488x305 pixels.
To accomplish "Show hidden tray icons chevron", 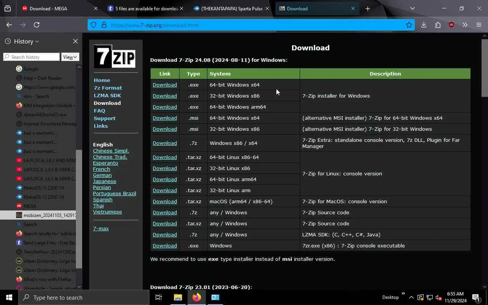I will click(x=411, y=297).
